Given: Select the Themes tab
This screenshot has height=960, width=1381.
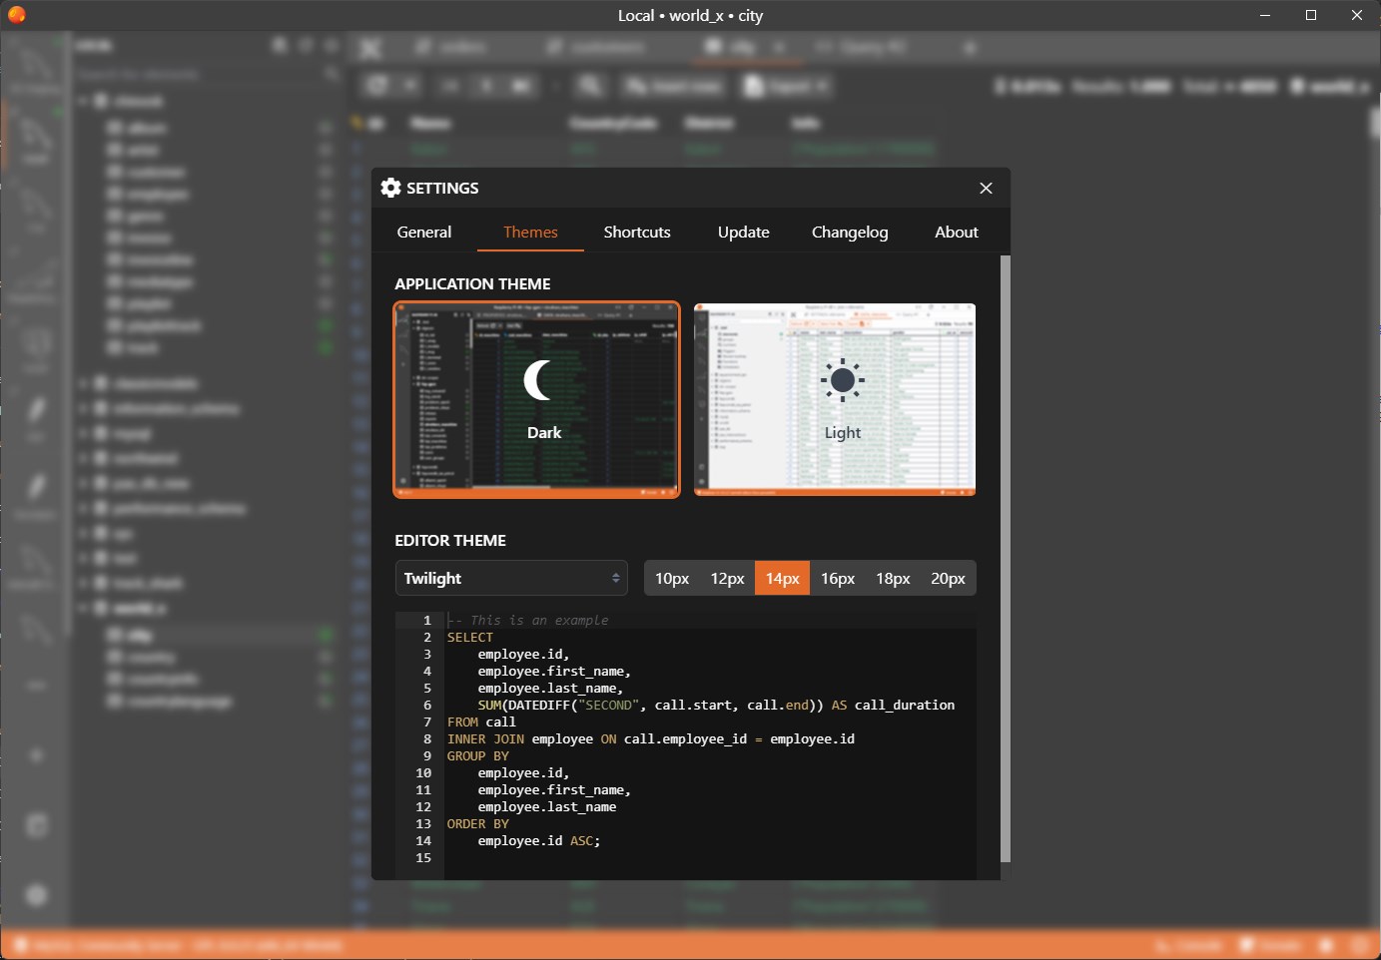Looking at the screenshot, I should point(530,233).
